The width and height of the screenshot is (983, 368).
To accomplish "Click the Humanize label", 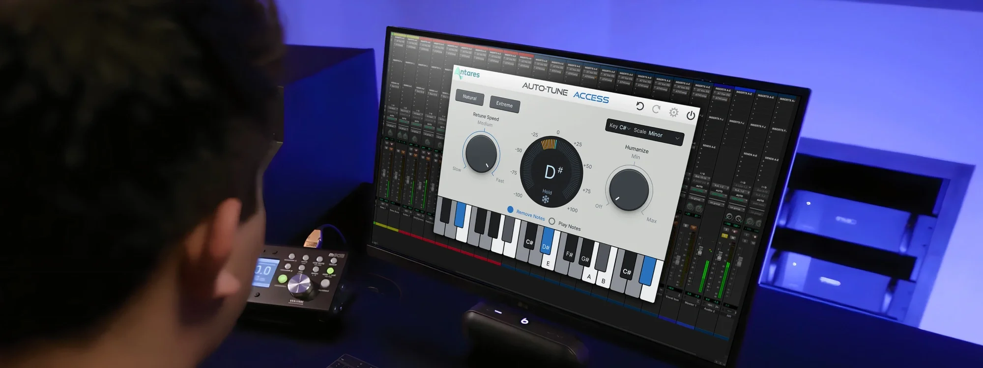I will tap(636, 149).
